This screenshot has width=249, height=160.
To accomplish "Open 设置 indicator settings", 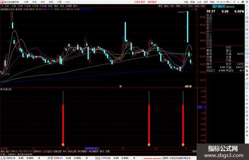I will (108, 151).
